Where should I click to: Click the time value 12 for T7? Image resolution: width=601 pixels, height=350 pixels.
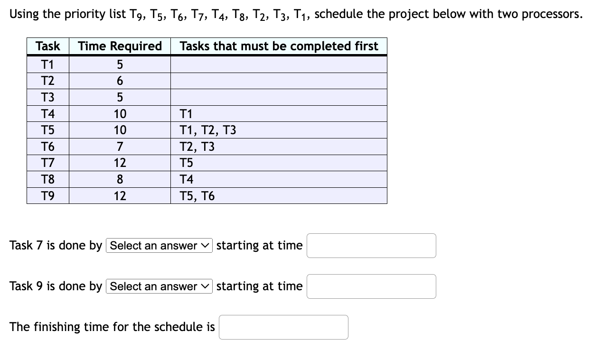[120, 163]
